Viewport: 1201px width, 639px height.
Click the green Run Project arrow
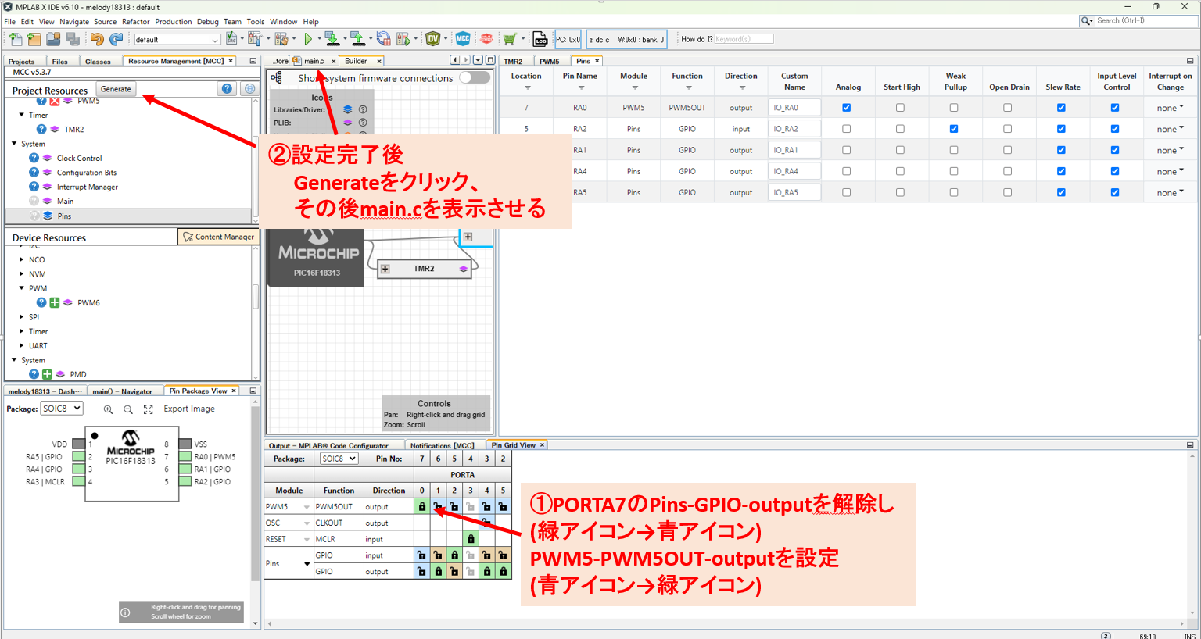tap(308, 38)
